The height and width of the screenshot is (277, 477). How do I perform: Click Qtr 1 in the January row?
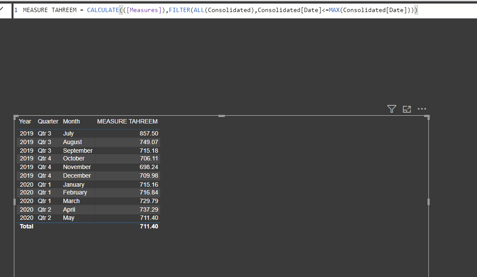click(x=44, y=185)
